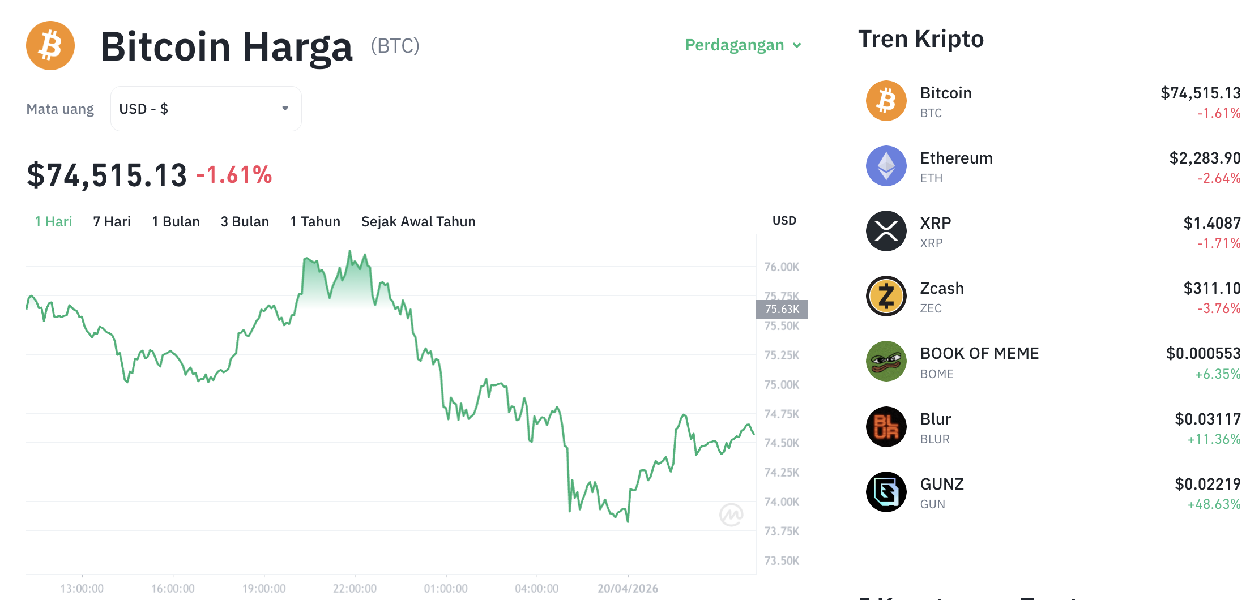Click the 75.63K price marker on the axis
Screen dimensions: 1246x600
(x=782, y=309)
